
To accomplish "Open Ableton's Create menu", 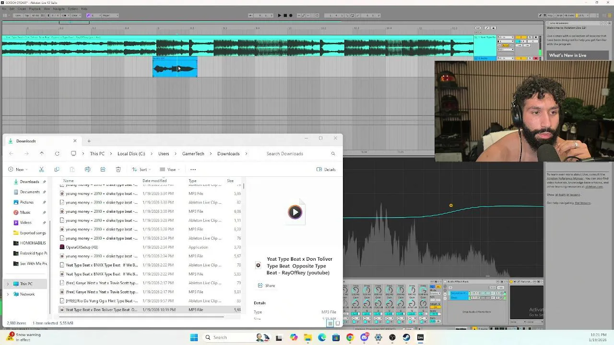I will coord(22,9).
